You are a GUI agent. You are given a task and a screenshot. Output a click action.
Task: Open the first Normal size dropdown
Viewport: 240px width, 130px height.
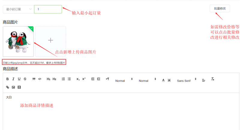(x=124, y=80)
